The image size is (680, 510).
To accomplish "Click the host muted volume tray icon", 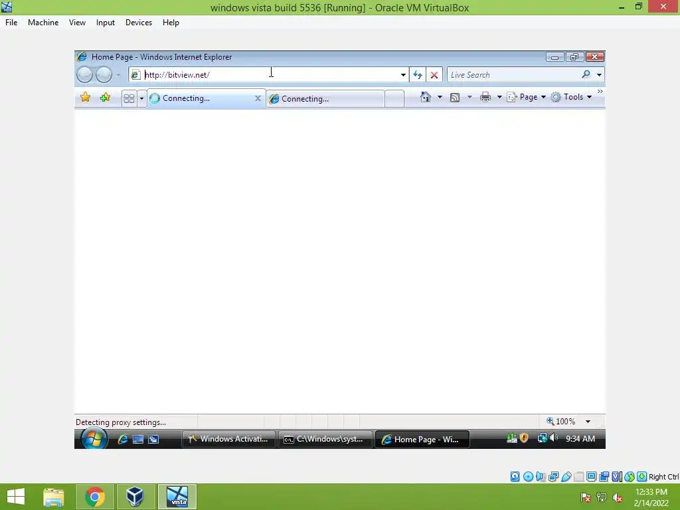I will coord(617,497).
